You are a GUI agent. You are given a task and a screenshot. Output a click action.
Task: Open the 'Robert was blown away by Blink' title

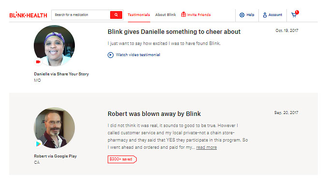tap(154, 114)
